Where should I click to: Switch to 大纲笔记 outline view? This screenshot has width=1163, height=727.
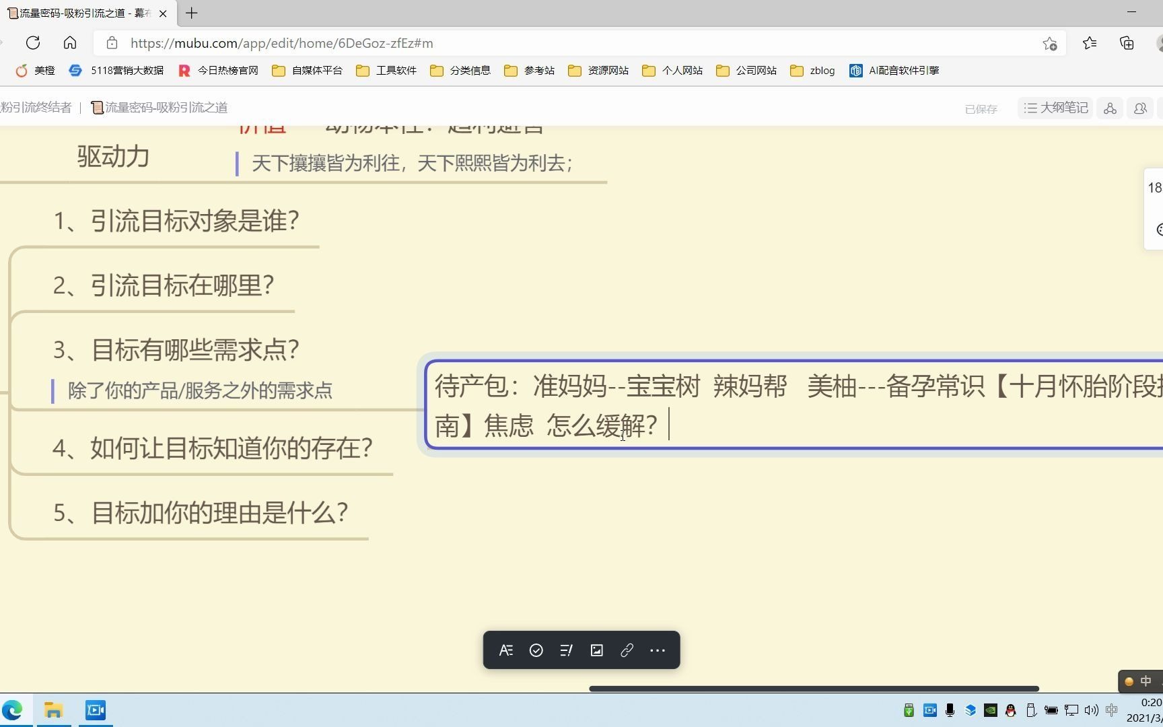[1055, 108]
